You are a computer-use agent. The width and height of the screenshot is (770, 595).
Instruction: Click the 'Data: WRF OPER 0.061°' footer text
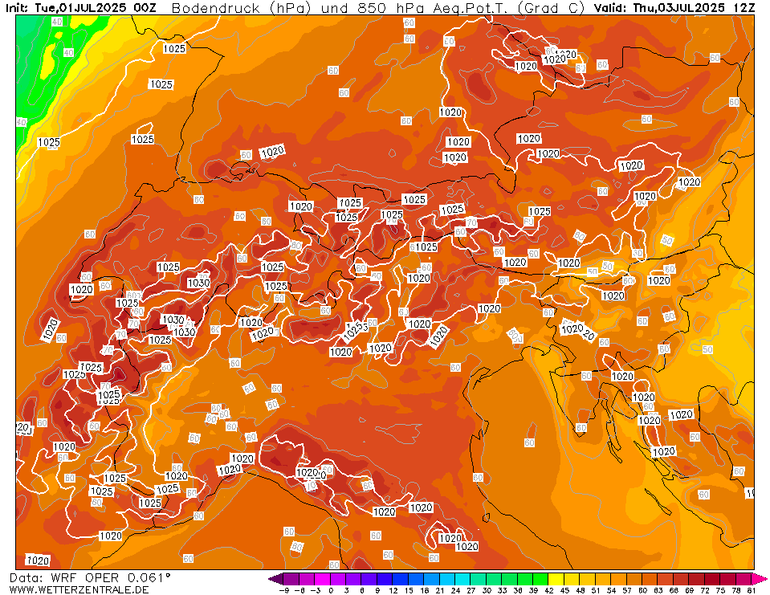tap(90, 578)
